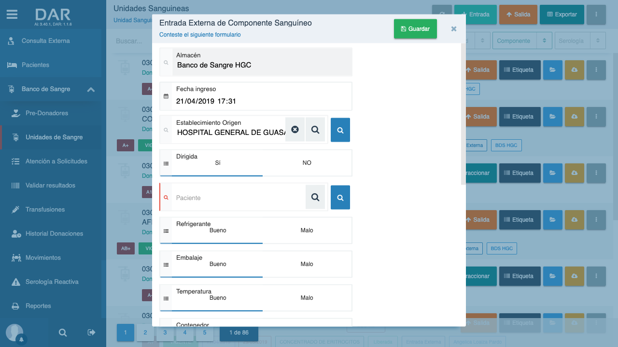Click cloud download icon in third unit row
The image size is (618, 347).
coord(575,173)
